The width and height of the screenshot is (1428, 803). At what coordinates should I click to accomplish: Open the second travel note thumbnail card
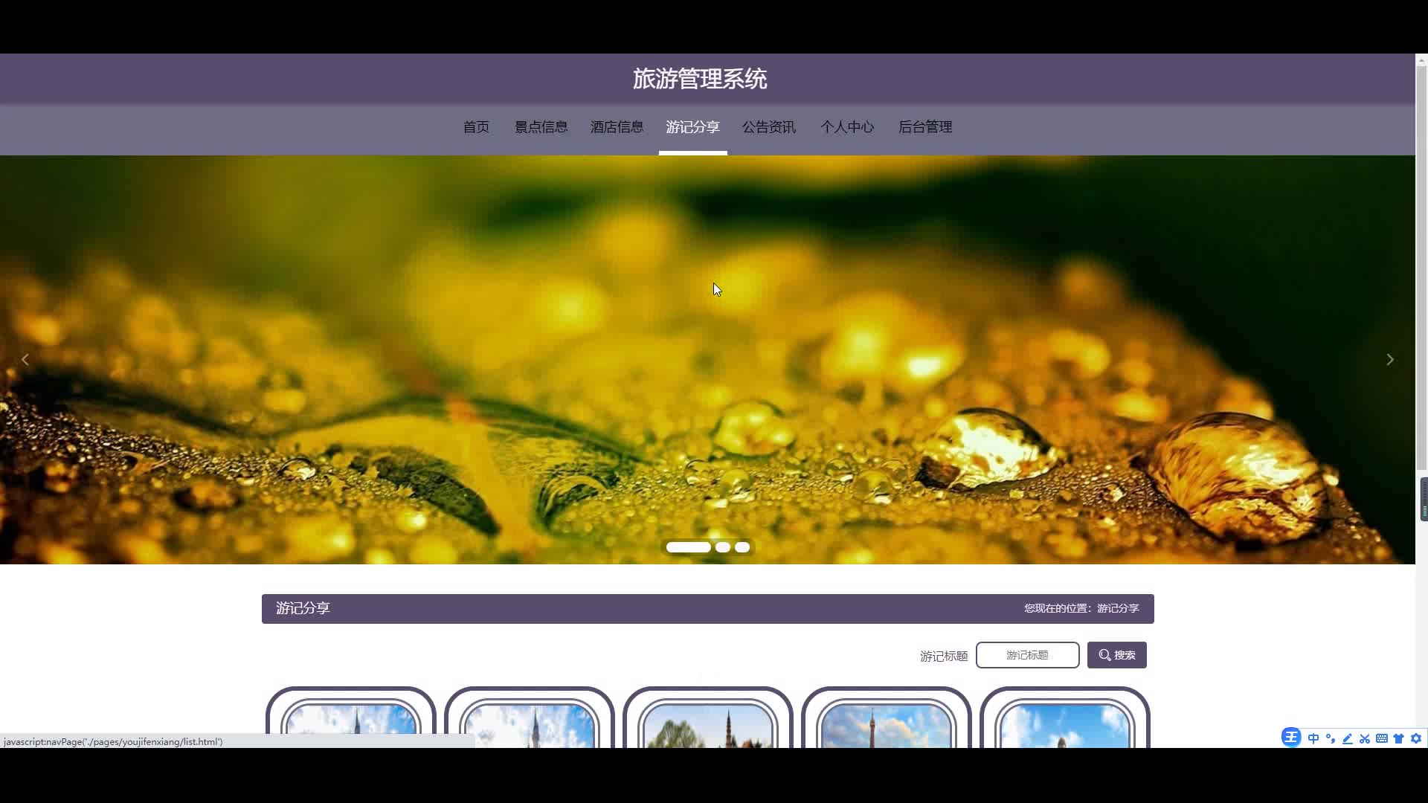[530, 718]
